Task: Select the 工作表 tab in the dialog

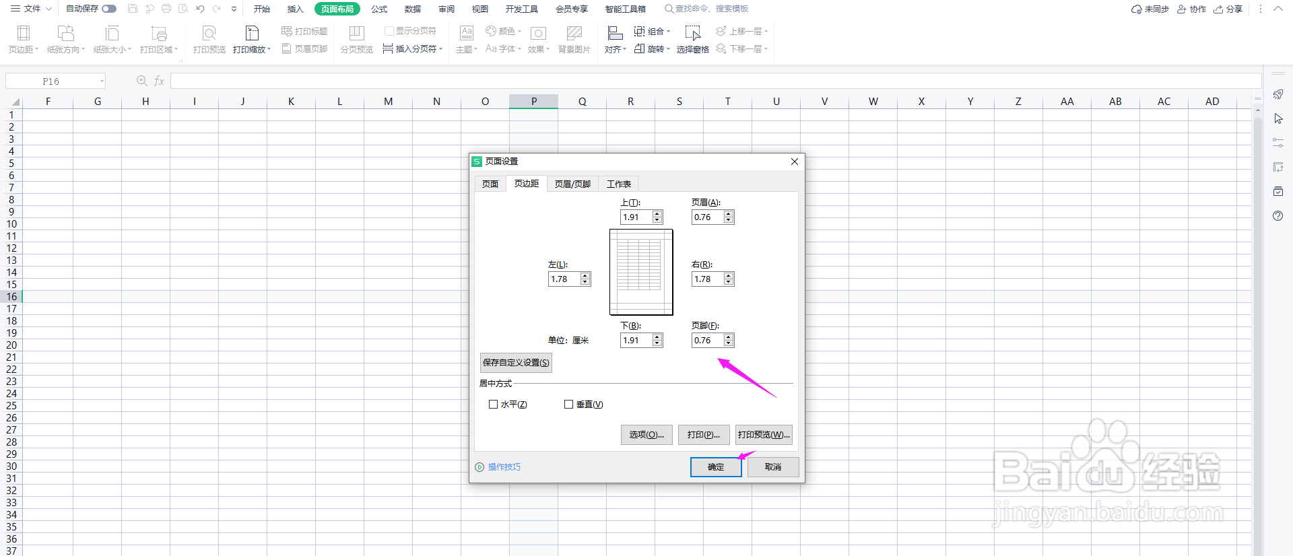Action: pyautogui.click(x=619, y=184)
